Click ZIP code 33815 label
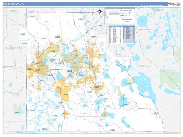183x137 pixels. 38,63
